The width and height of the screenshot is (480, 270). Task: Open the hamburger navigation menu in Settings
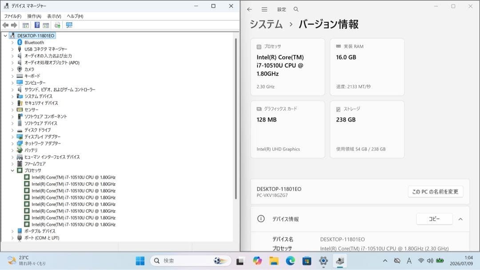[x=264, y=9]
